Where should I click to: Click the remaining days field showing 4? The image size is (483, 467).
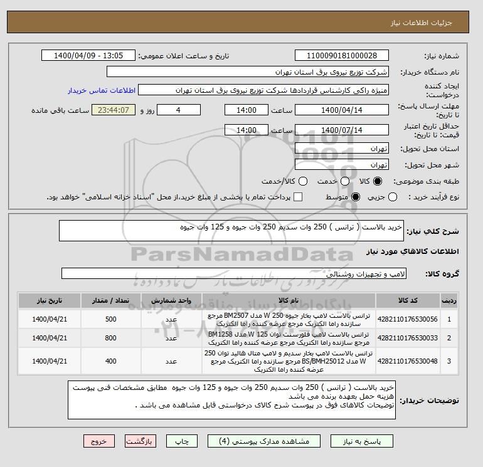[179, 110]
